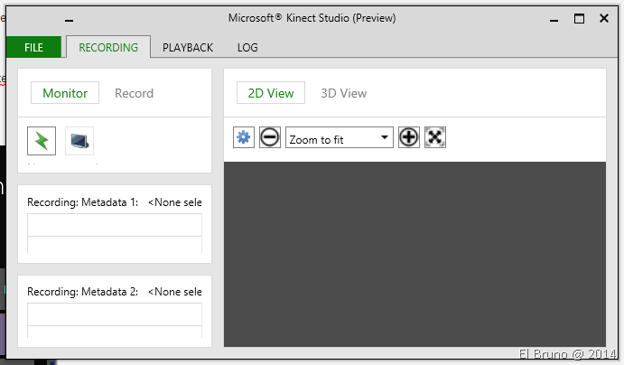
Task: Select the 2D View option
Action: [271, 93]
